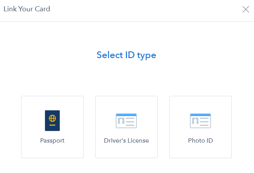Screen dimensions: 254x173
Task: Click the blue header stripe of the Photo ID icon
Action: click(x=201, y=115)
